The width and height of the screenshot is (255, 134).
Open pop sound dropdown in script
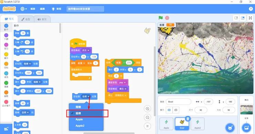click(x=122, y=83)
